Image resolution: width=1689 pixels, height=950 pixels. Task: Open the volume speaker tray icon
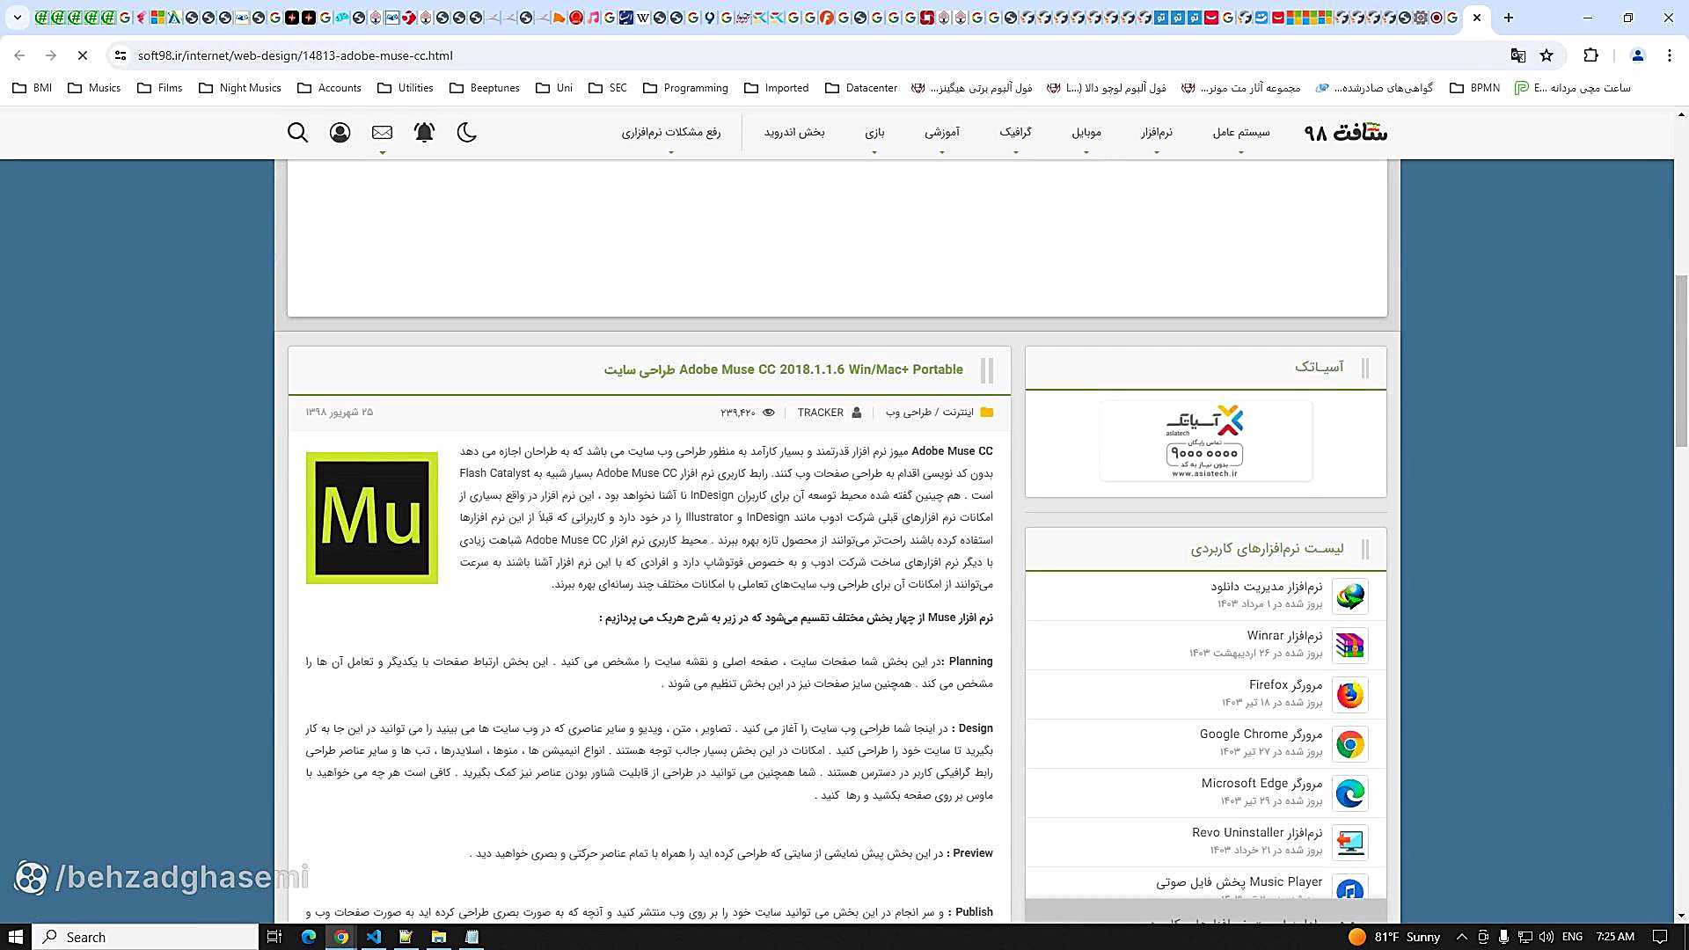pyautogui.click(x=1546, y=937)
